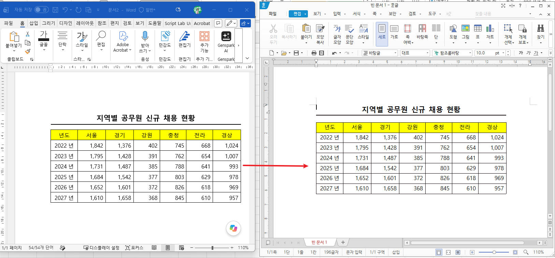Click the 찾기 binoculars icon in Hangul

[x=541, y=31]
